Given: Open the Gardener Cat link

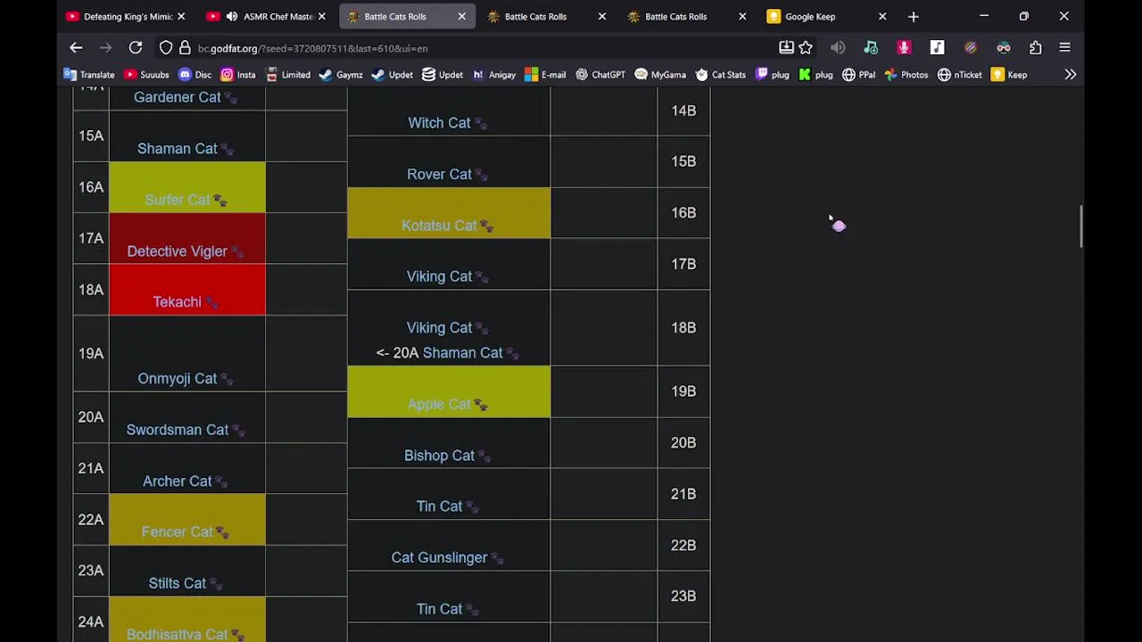Looking at the screenshot, I should coord(177,97).
